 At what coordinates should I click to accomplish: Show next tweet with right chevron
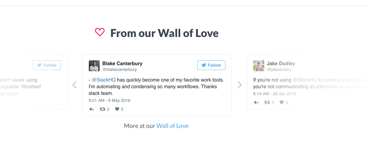pos(239,85)
